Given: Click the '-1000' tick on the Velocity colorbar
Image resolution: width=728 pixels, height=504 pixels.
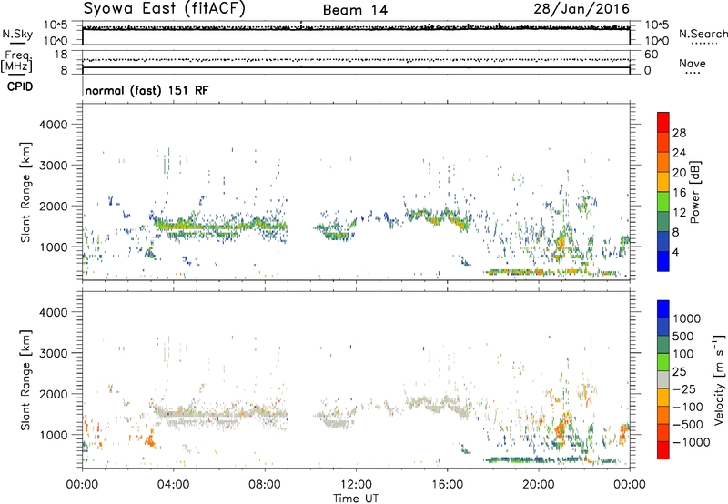Looking at the screenshot, I should pos(691,442).
